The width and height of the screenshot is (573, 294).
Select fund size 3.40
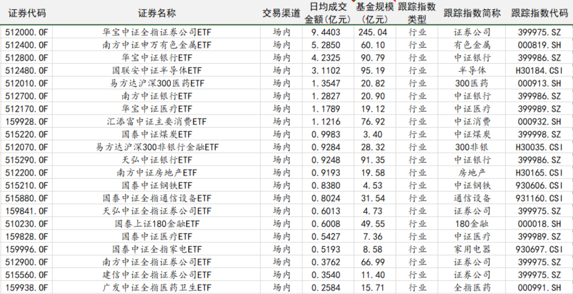(x=372, y=134)
